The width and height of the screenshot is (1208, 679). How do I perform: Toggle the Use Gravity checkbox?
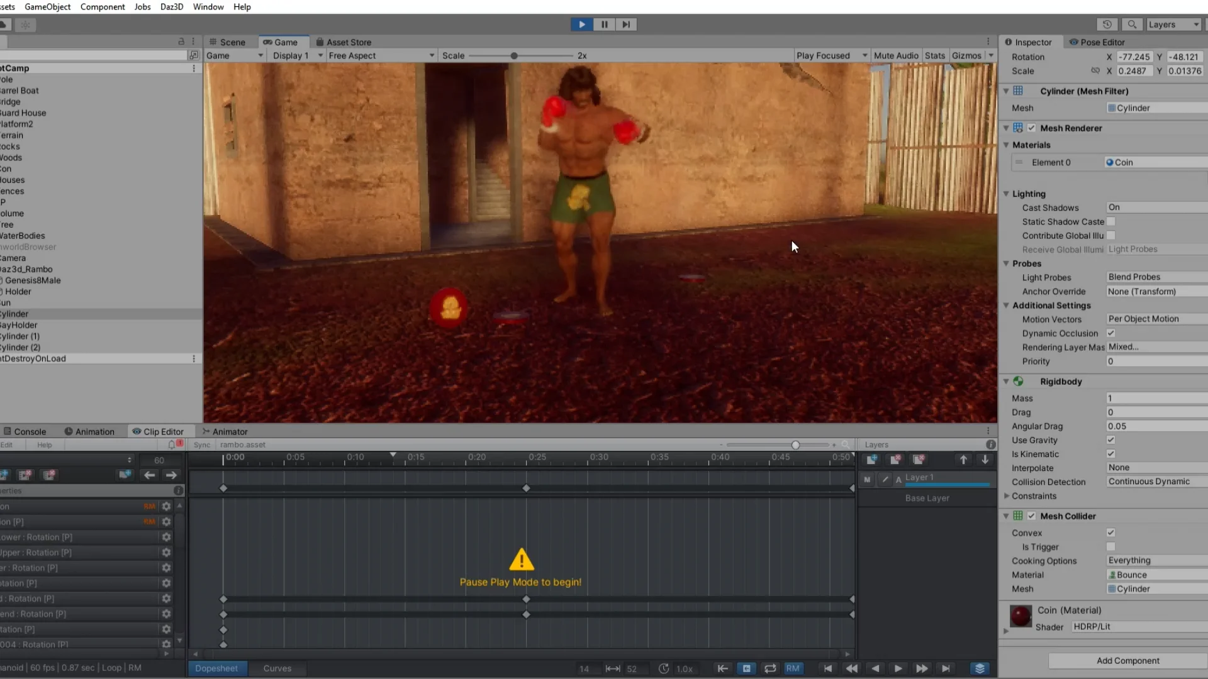pyautogui.click(x=1111, y=440)
